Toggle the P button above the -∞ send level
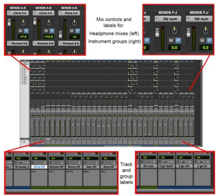Viewport: 217px width, 195px height. pos(78,31)
